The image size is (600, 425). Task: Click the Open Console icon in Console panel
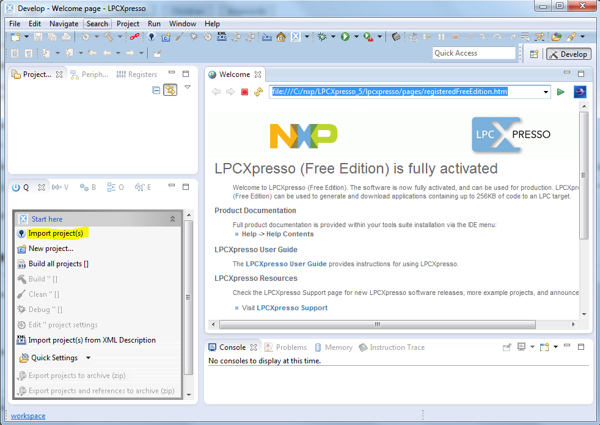[544, 347]
